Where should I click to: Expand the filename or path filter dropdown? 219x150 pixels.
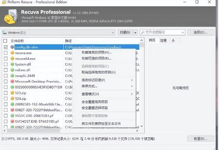(x=183, y=32)
